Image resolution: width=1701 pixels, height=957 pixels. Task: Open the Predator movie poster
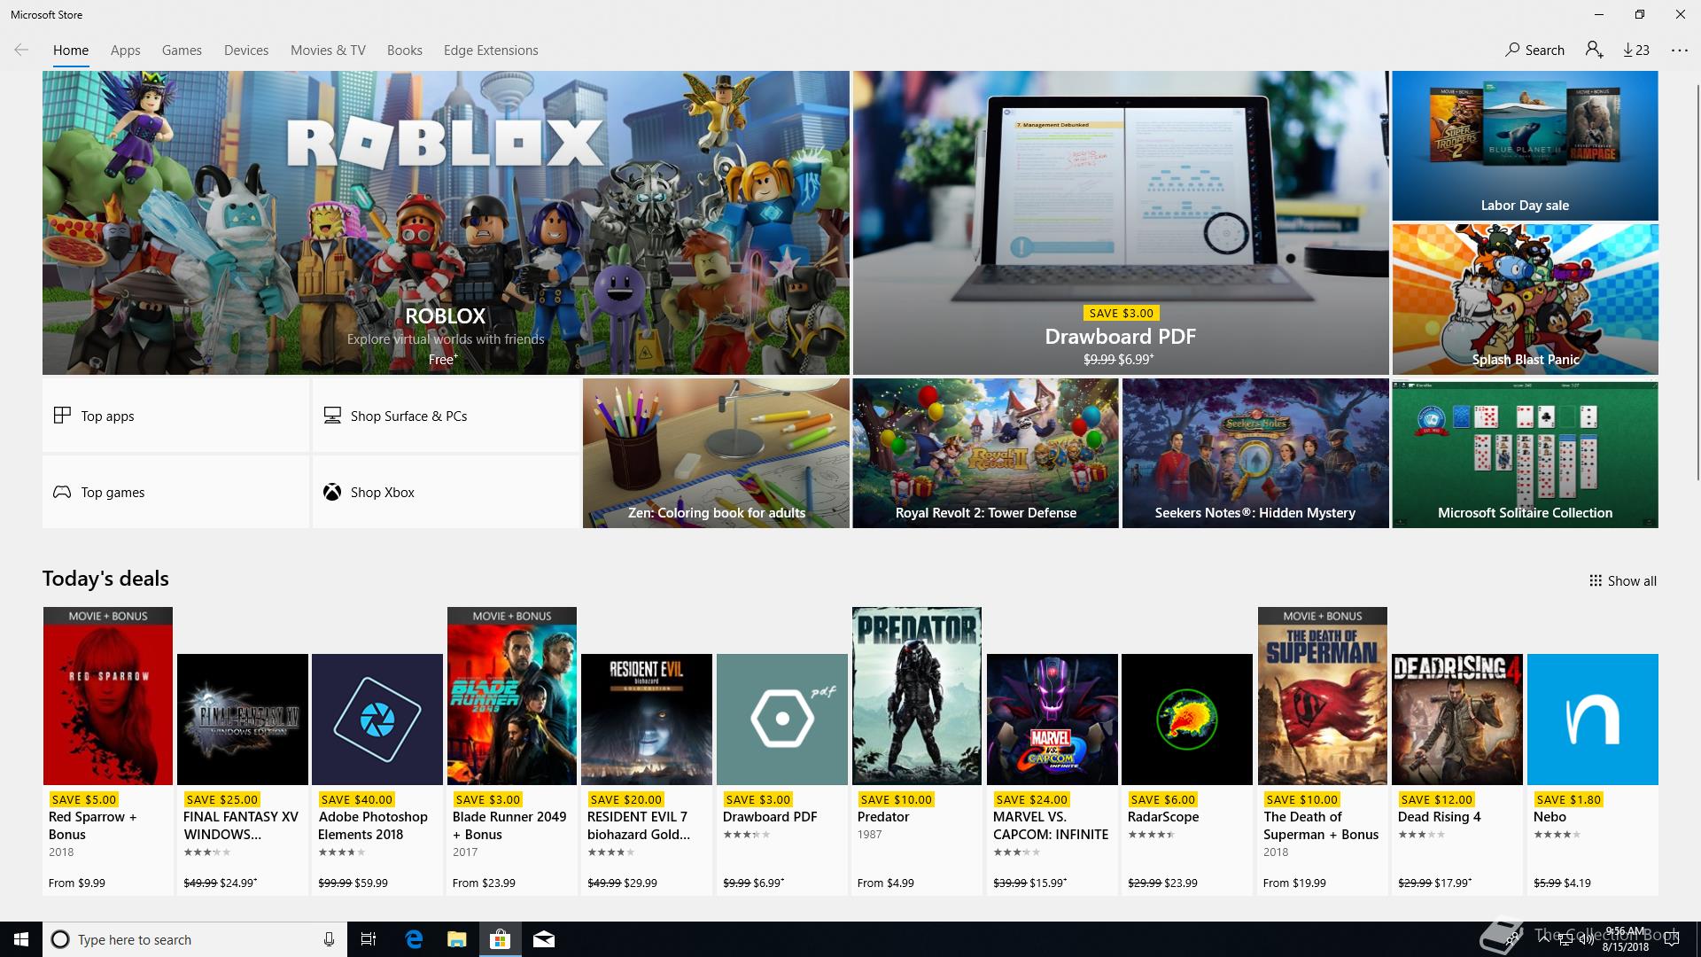917,696
